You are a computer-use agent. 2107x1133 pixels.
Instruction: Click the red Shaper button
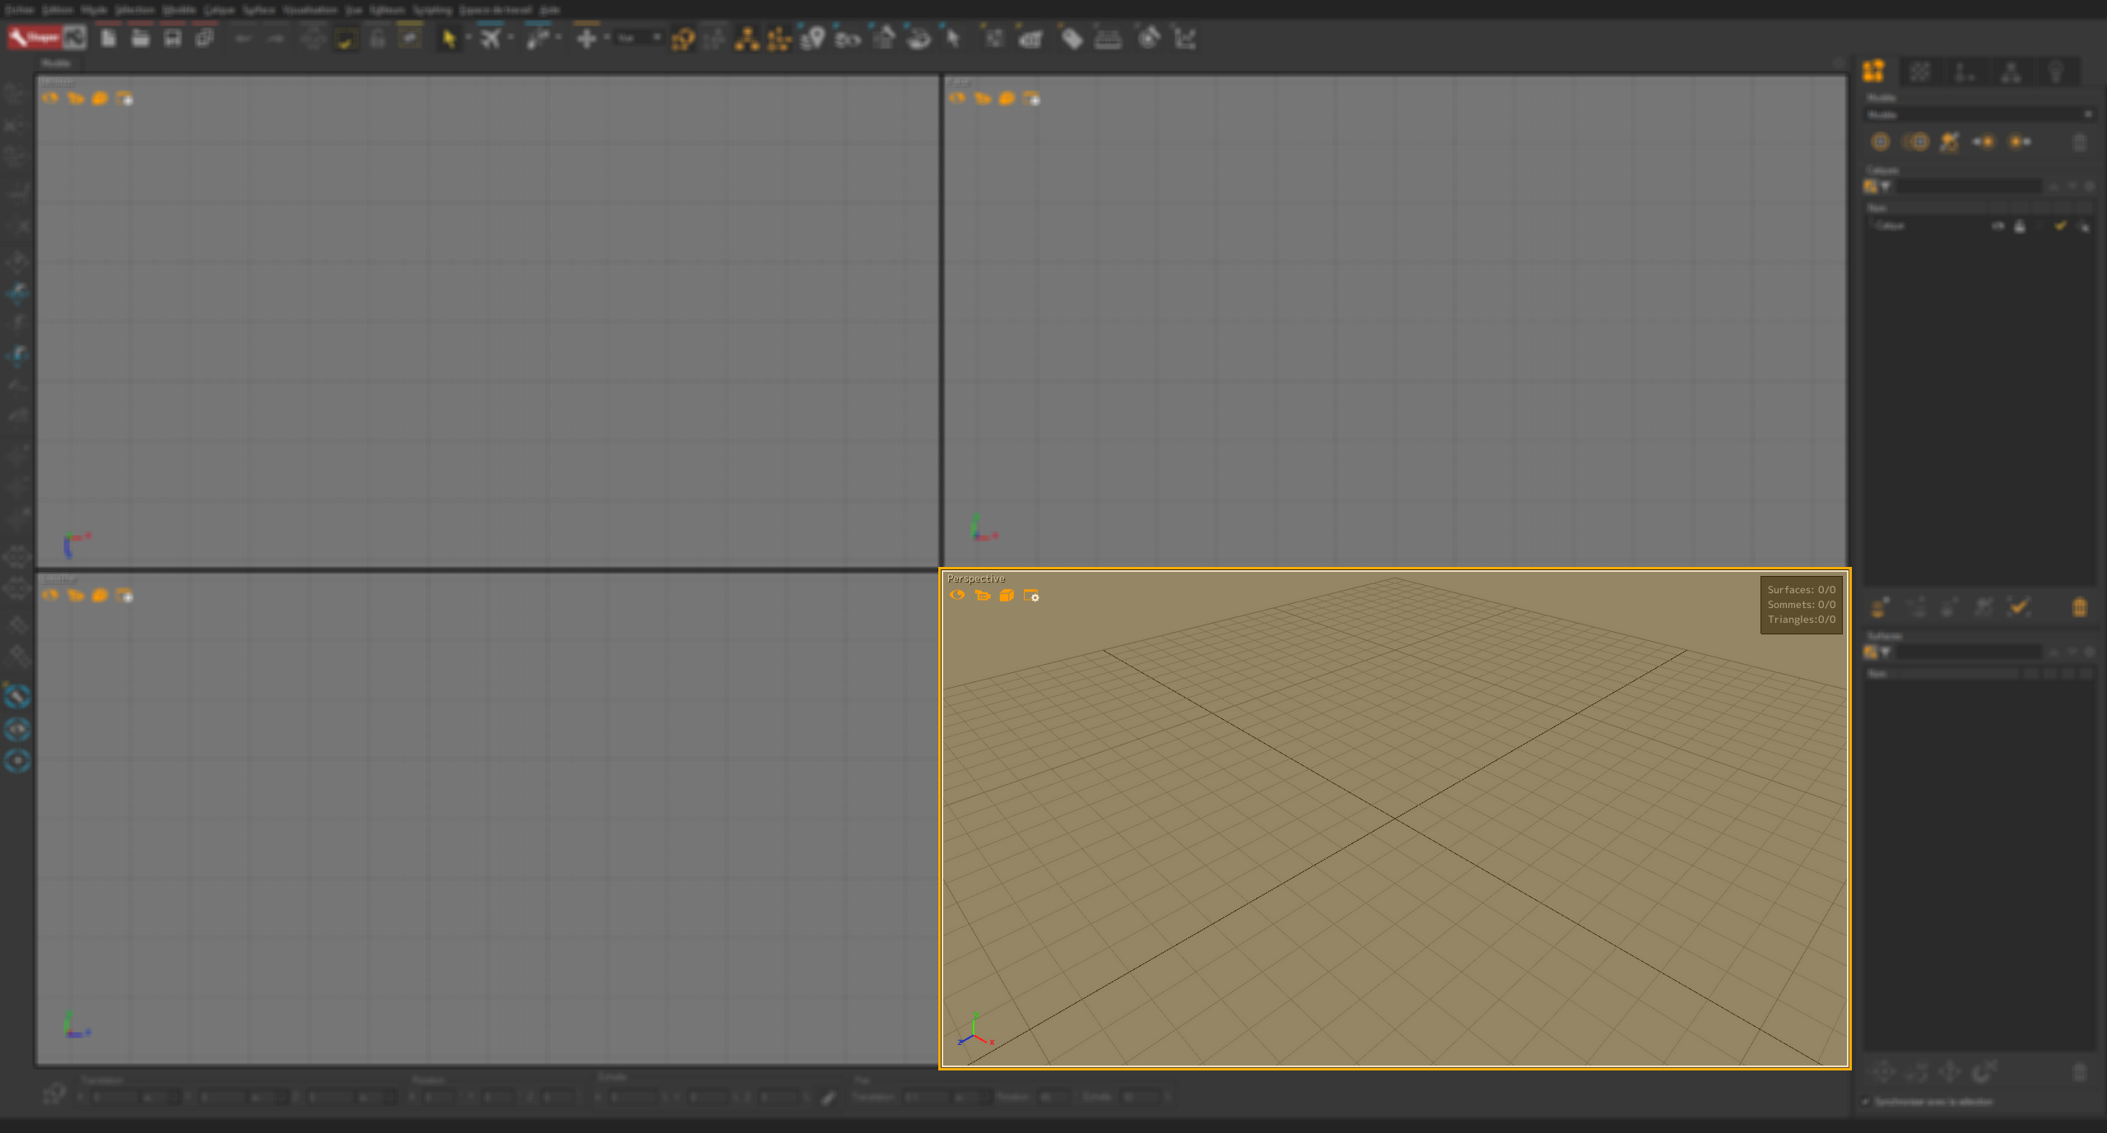34,38
